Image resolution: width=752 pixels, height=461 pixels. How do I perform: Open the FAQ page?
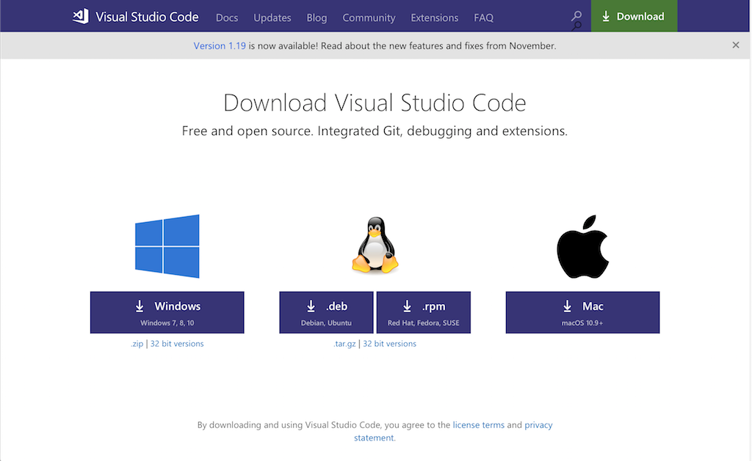pos(483,18)
